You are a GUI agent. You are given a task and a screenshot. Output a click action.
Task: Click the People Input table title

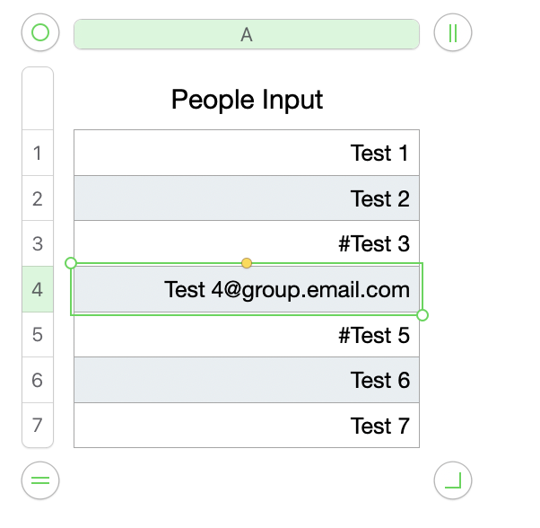pyautogui.click(x=247, y=100)
